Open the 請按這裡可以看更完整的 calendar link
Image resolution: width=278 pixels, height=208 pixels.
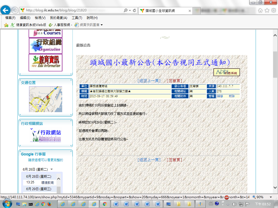click(46, 160)
